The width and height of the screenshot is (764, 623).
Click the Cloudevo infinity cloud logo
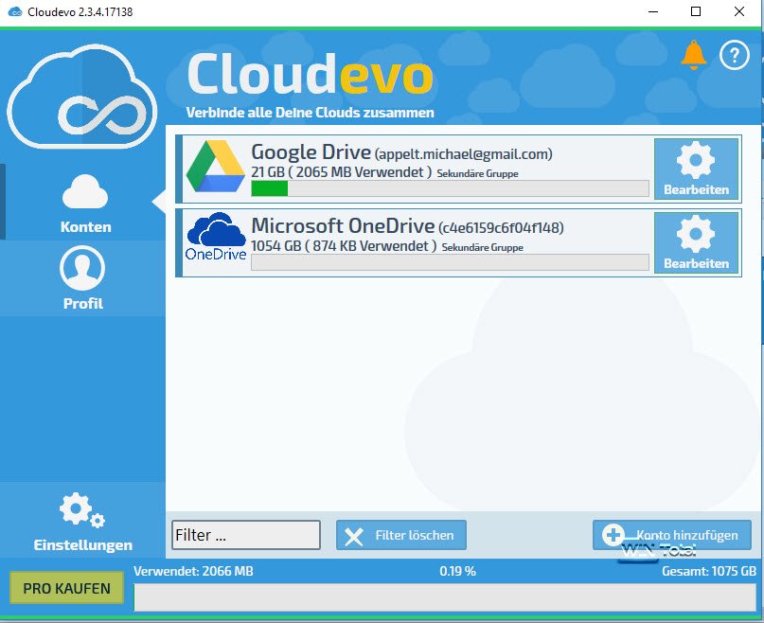point(81,97)
